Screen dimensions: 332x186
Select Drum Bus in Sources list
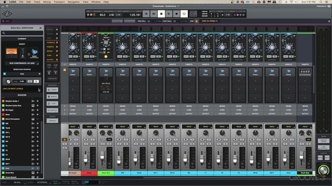tap(9, 173)
